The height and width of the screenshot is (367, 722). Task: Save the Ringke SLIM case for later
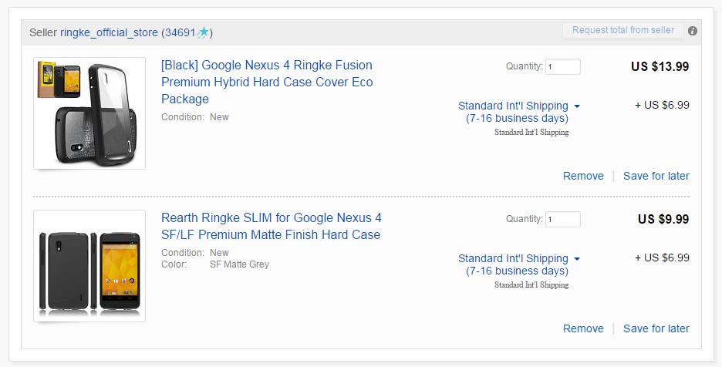tap(656, 328)
